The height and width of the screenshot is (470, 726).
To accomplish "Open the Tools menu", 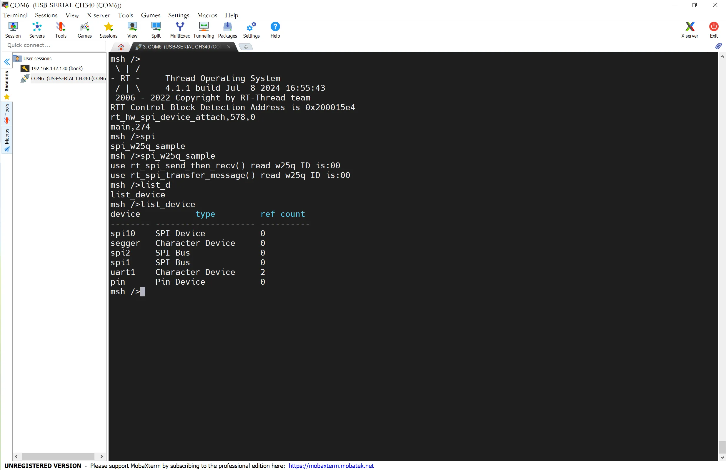I will (x=125, y=15).
